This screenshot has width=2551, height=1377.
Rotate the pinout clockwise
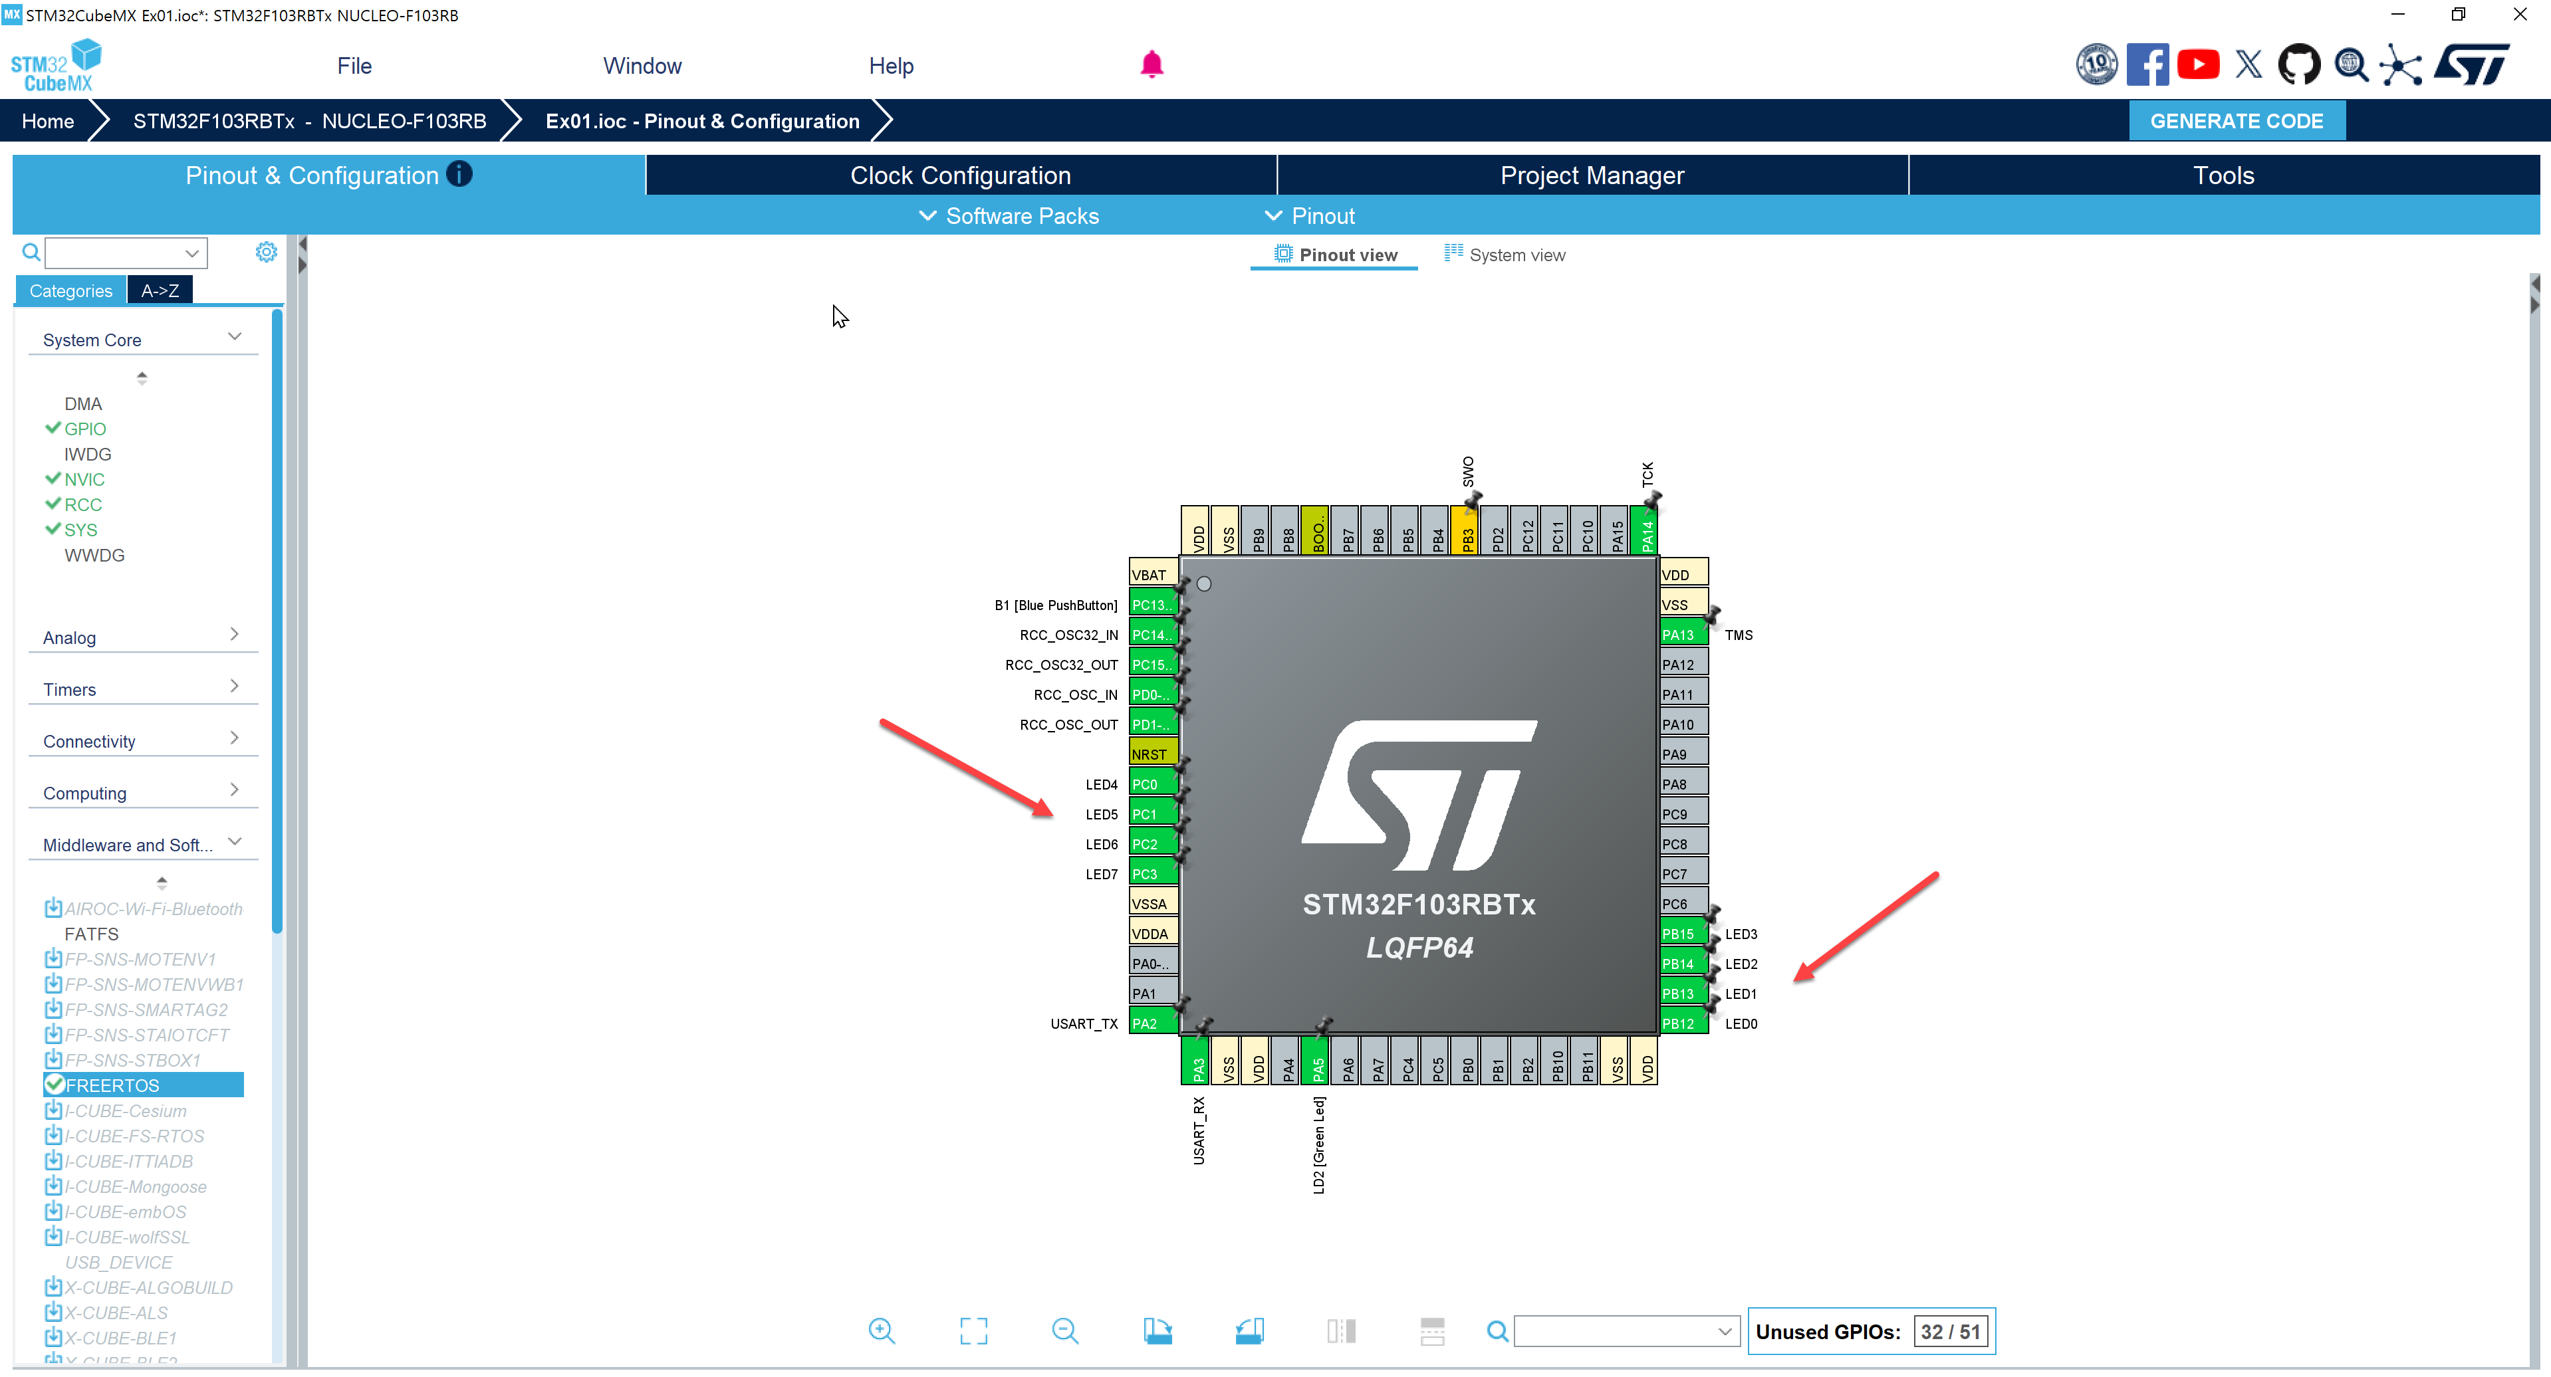pos(1157,1330)
